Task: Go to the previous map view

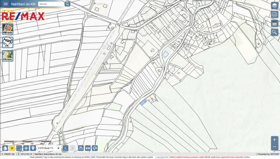Action: point(65,148)
